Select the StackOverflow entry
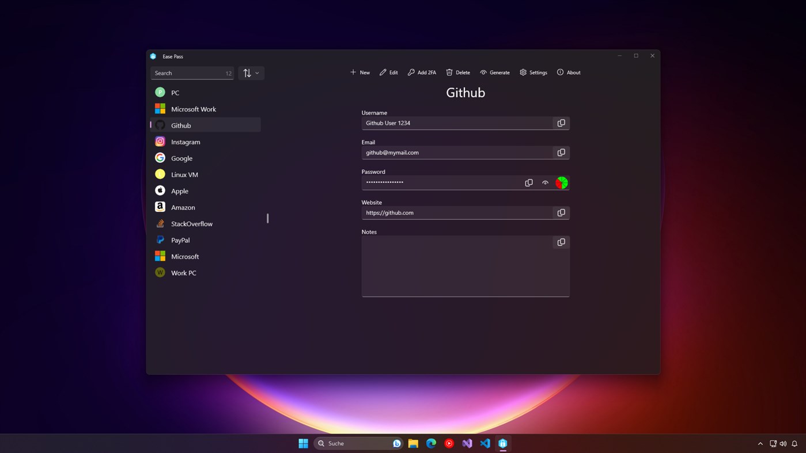Image resolution: width=806 pixels, height=453 pixels. tap(206, 224)
